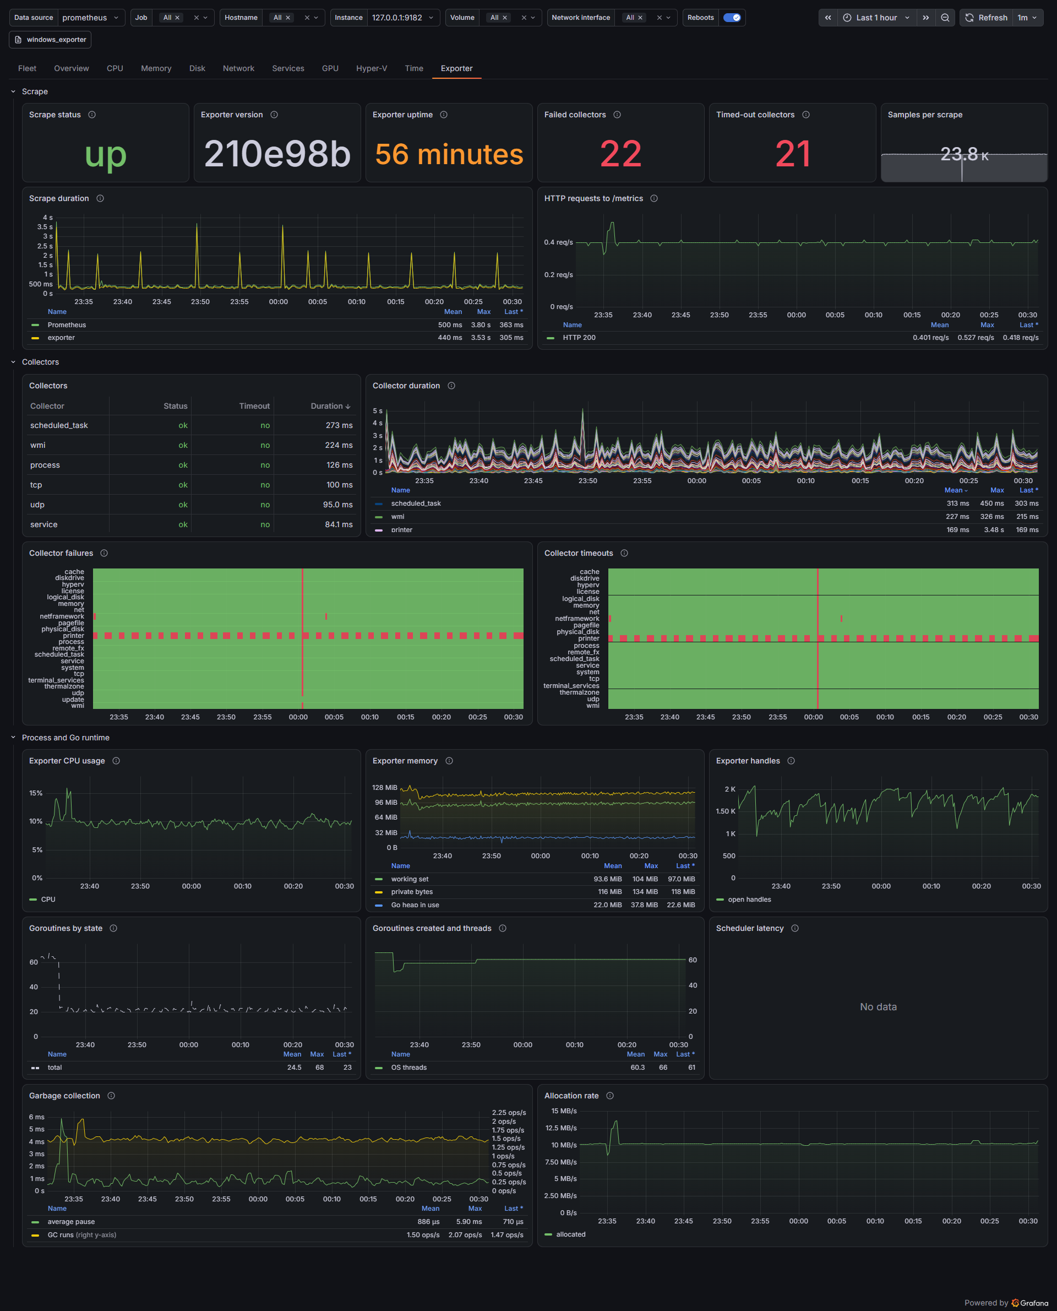Toggle exporter series in Scrape duration legend
This screenshot has width=1057, height=1311.
point(62,338)
